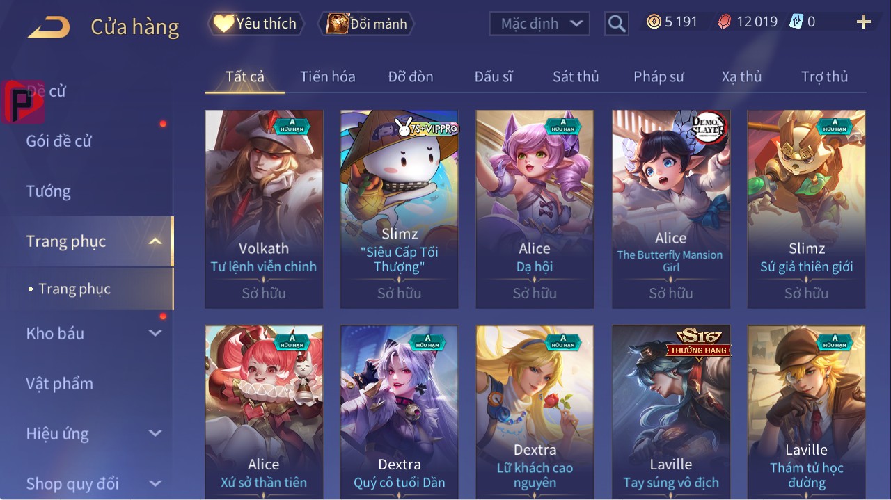Tap the gold coin balance icon
Screen dimensions: 891x500
click(654, 22)
